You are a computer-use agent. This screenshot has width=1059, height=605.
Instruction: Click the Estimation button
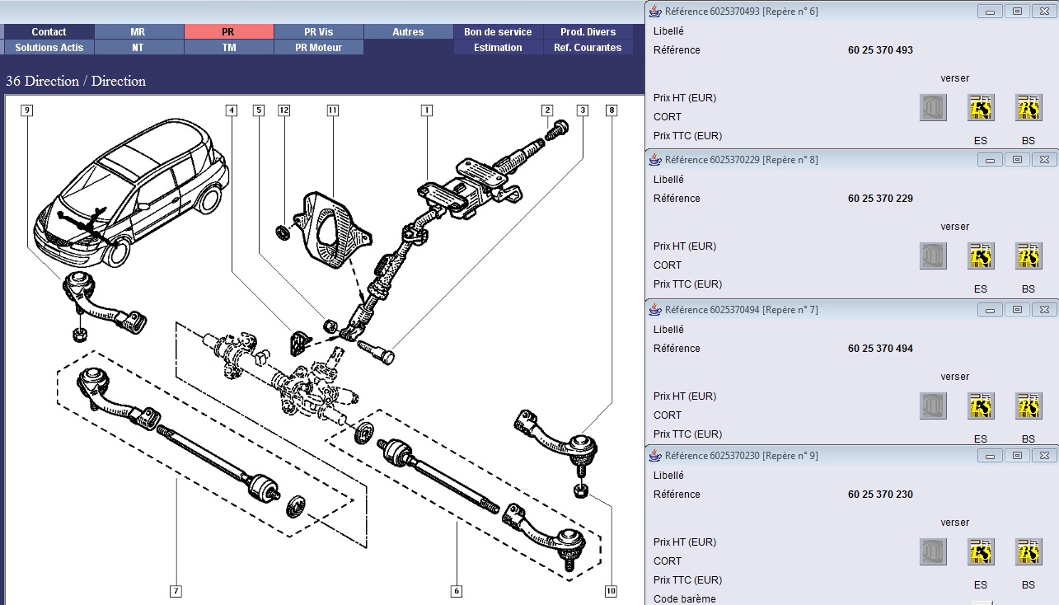pos(498,48)
